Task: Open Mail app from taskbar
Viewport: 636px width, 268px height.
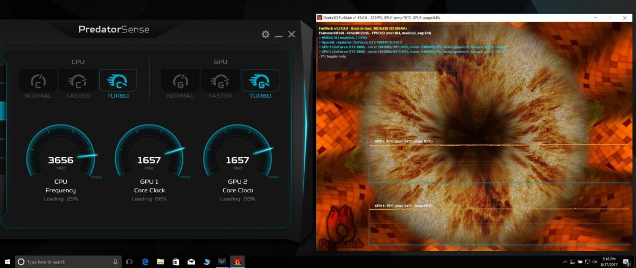Action: (x=191, y=262)
